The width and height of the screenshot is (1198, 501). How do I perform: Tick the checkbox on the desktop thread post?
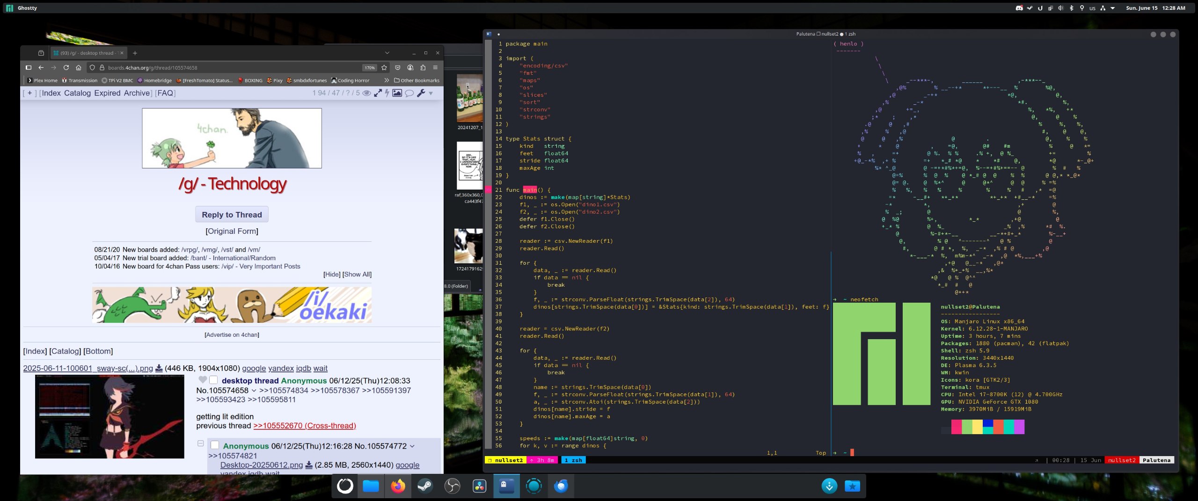[x=213, y=380]
